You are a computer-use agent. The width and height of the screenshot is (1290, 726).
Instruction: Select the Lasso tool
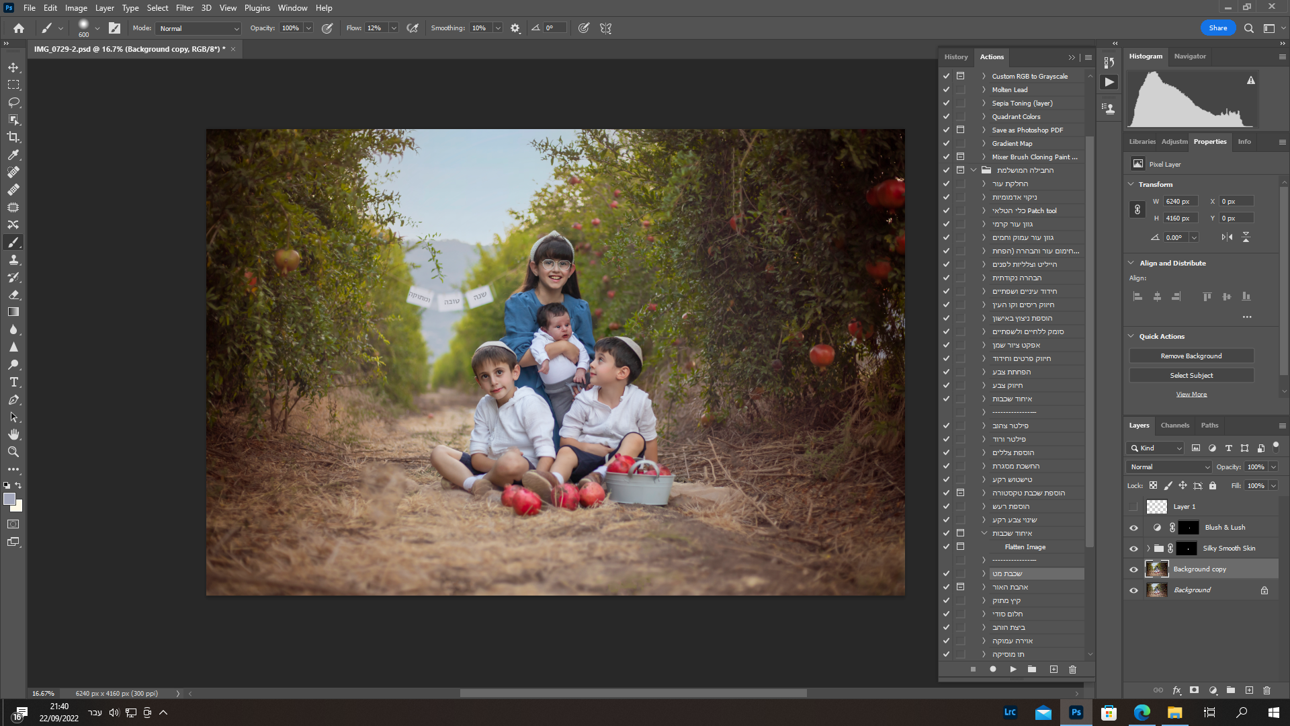[x=13, y=102]
